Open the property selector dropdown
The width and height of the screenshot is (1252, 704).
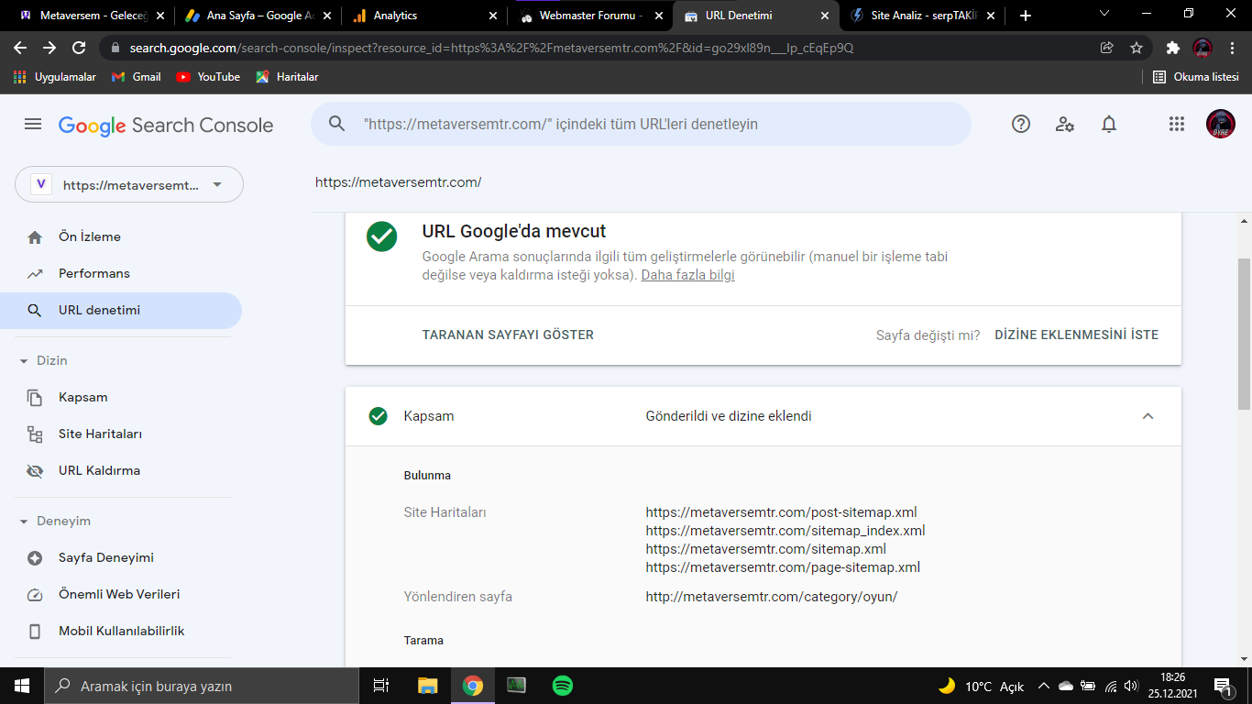click(x=129, y=184)
